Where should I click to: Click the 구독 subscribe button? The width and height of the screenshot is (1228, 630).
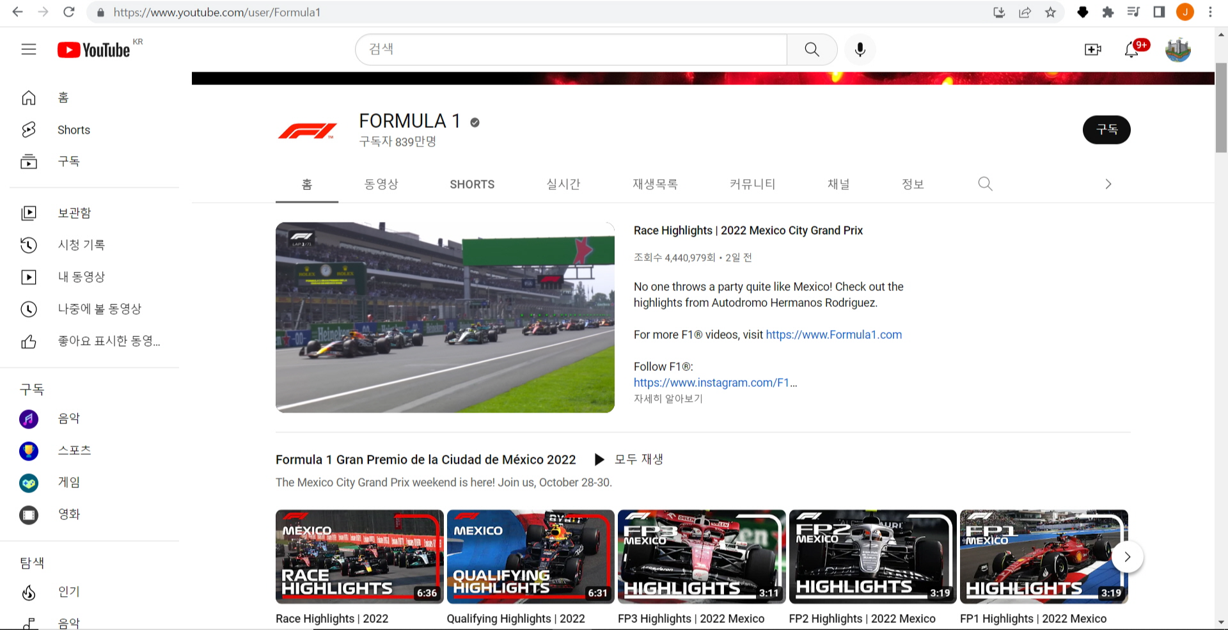point(1106,129)
